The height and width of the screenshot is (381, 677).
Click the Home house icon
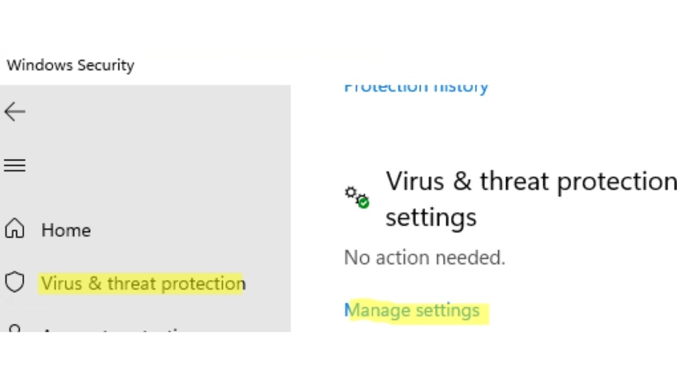[x=15, y=229]
